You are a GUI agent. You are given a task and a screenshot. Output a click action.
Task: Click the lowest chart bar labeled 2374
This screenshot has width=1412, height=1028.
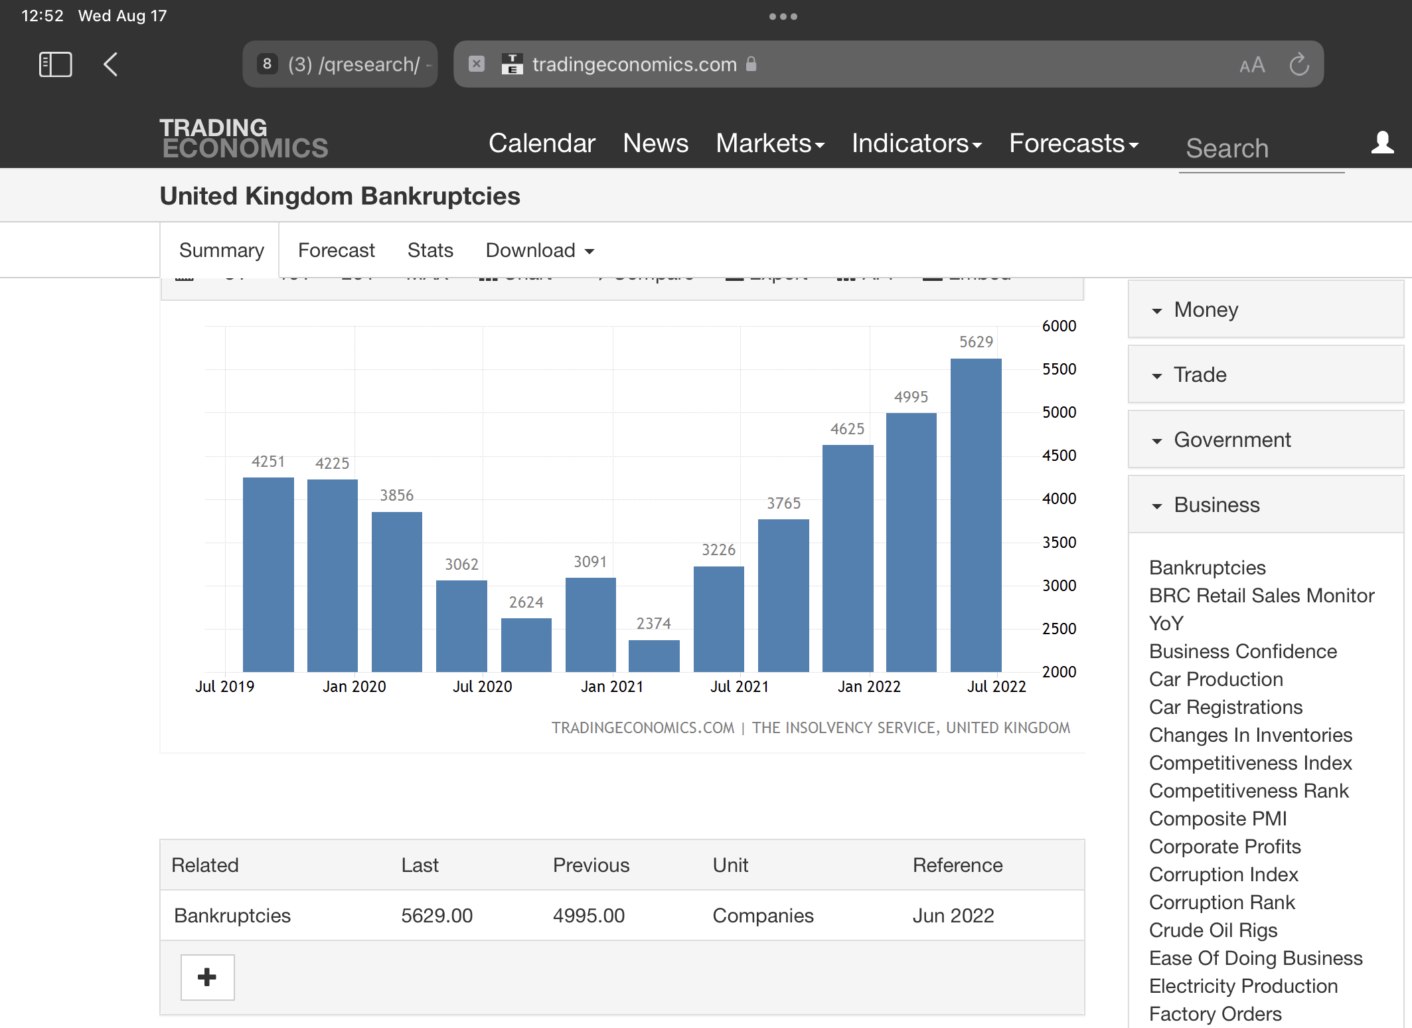click(654, 656)
